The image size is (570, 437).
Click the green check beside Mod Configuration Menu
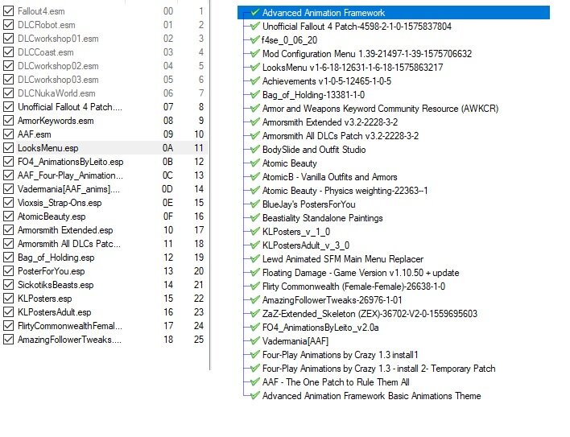point(255,54)
